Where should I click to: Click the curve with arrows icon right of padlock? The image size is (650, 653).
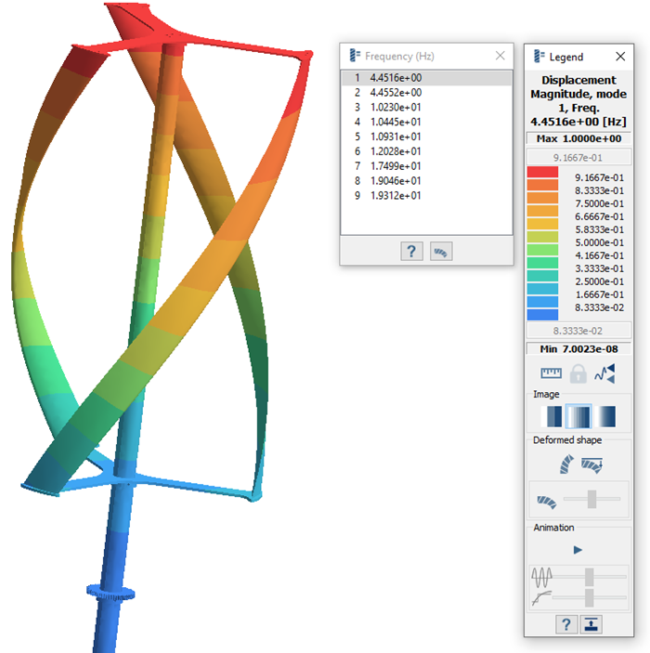[604, 373]
